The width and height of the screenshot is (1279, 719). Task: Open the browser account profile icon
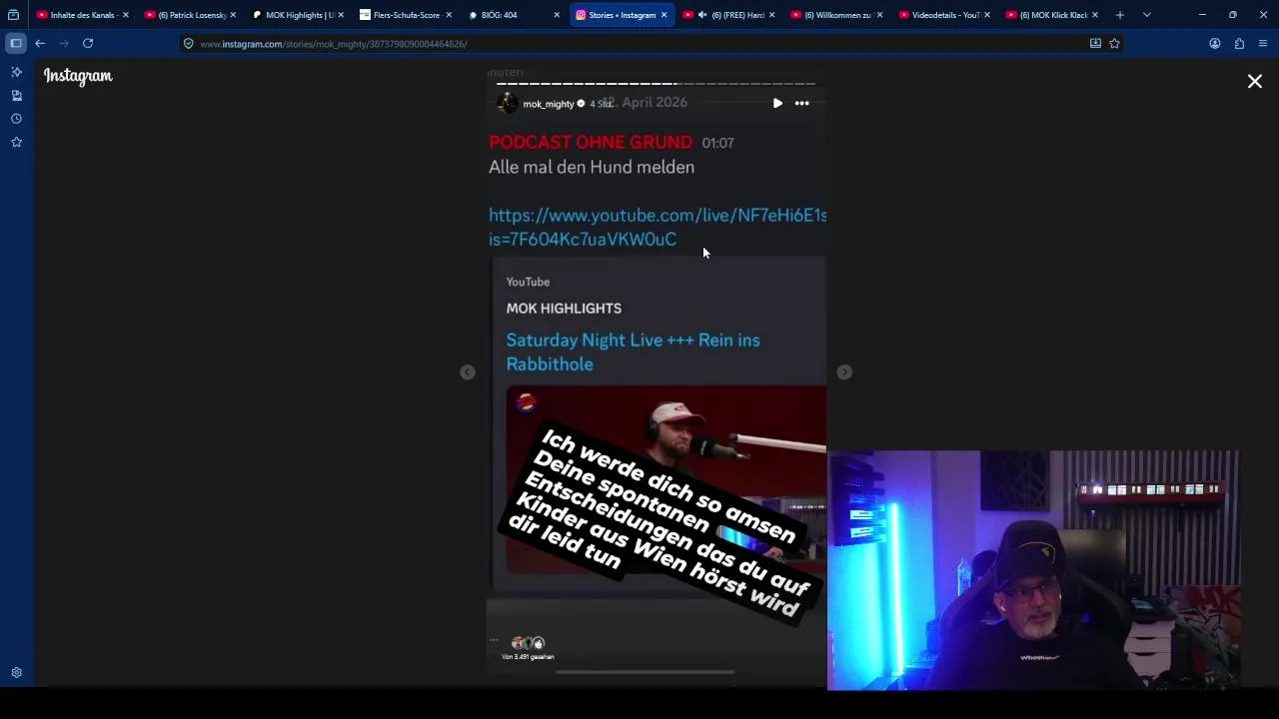pos(1215,44)
